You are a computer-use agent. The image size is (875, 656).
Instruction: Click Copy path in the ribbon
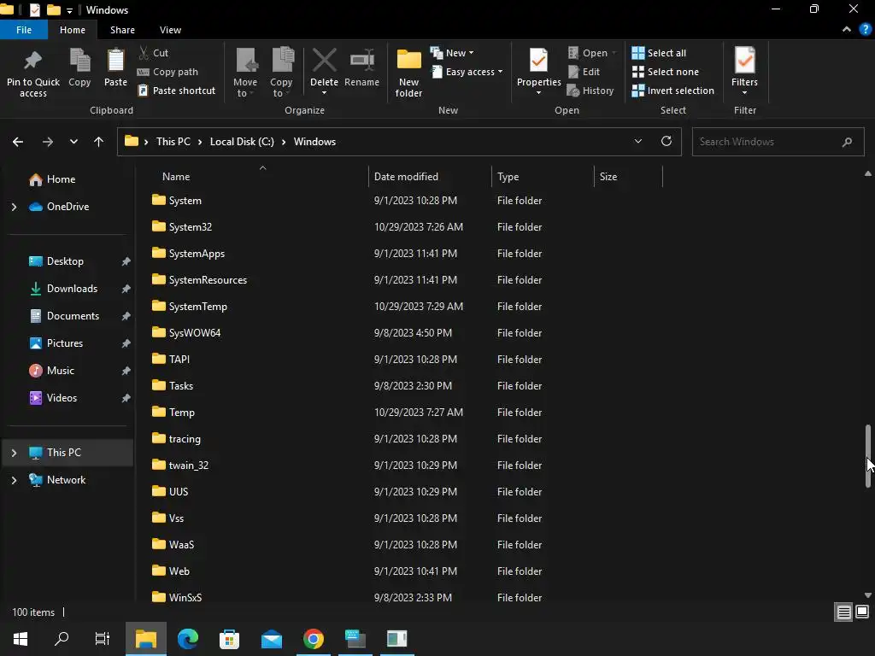[167, 72]
